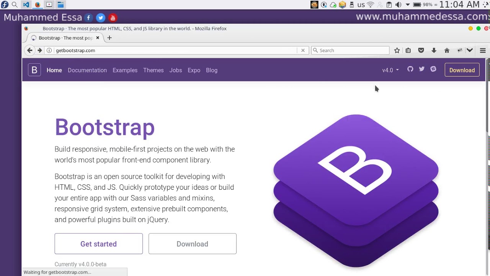Open the Documentation nav item

click(87, 70)
